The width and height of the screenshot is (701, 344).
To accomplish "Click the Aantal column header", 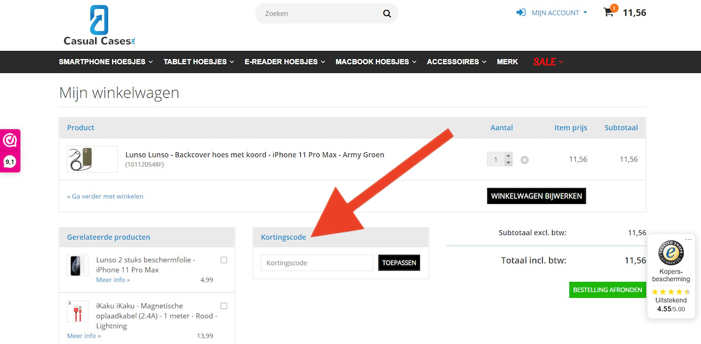I will 502,128.
